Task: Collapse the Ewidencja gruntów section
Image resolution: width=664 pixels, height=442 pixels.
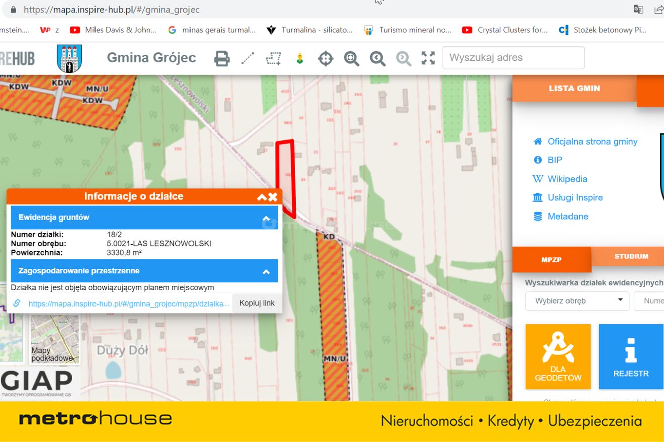Action: tap(266, 218)
